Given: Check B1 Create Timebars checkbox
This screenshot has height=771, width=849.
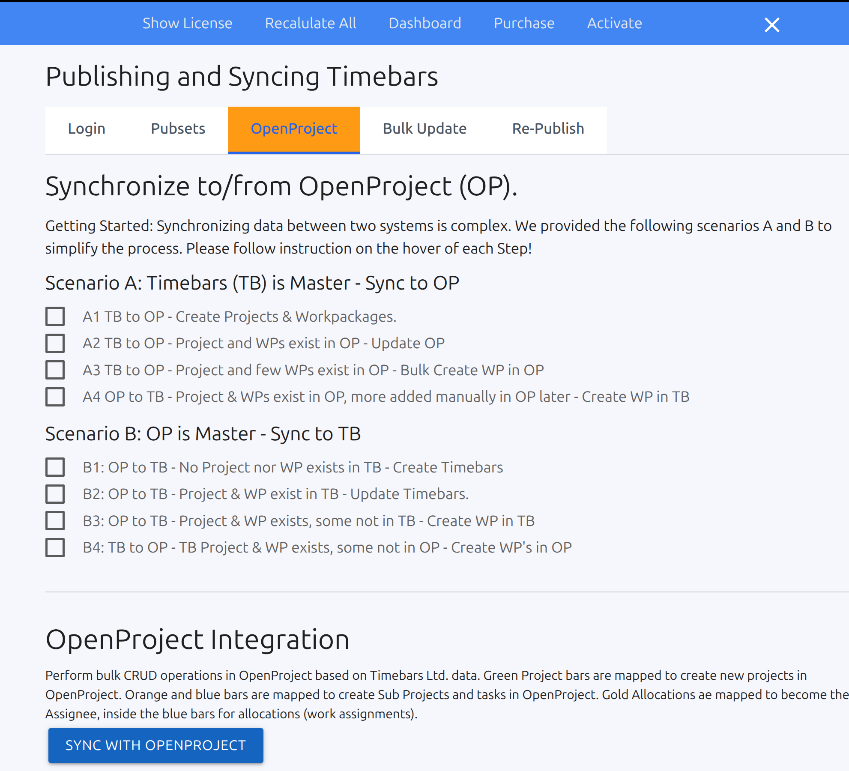Looking at the screenshot, I should click(55, 467).
